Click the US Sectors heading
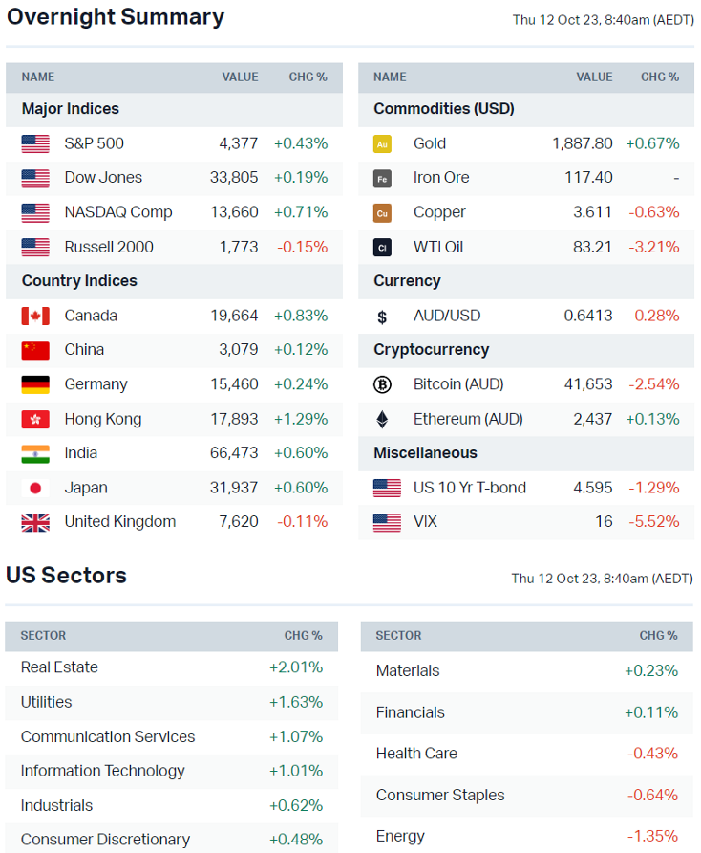701x853 pixels. point(66,575)
